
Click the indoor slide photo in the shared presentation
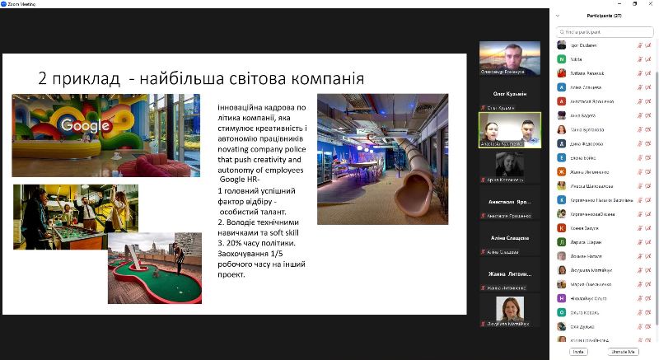(x=383, y=159)
